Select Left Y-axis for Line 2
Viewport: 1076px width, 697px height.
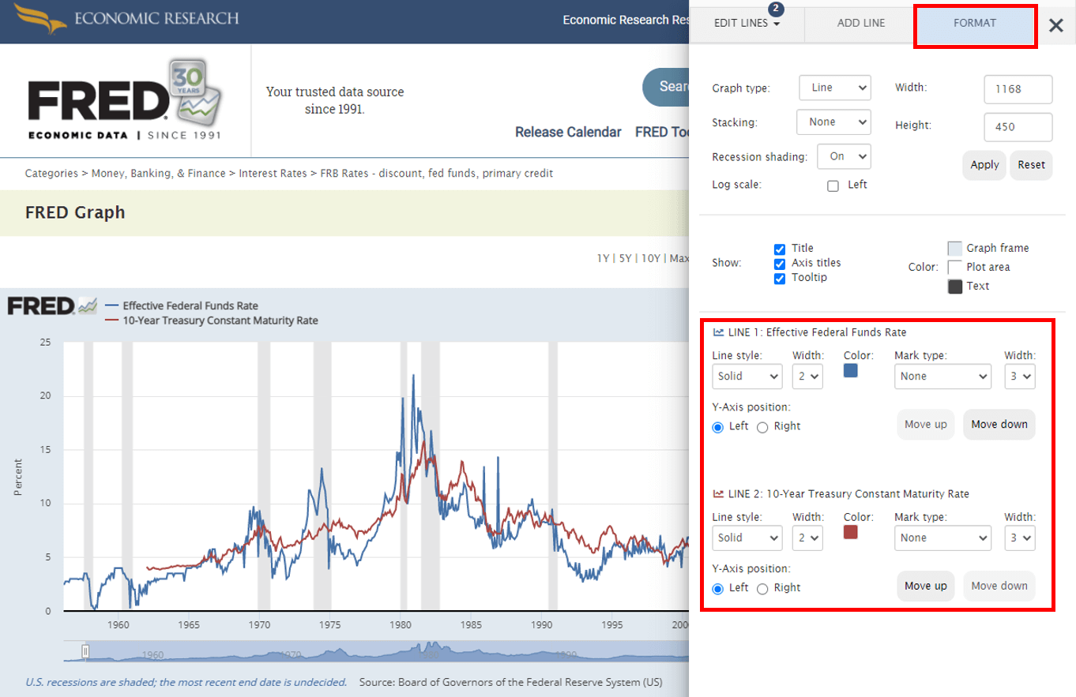pyautogui.click(x=718, y=589)
